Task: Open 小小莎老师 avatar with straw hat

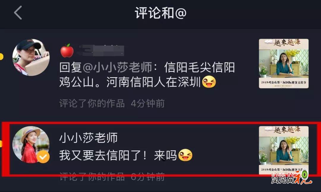Action: tap(31, 144)
